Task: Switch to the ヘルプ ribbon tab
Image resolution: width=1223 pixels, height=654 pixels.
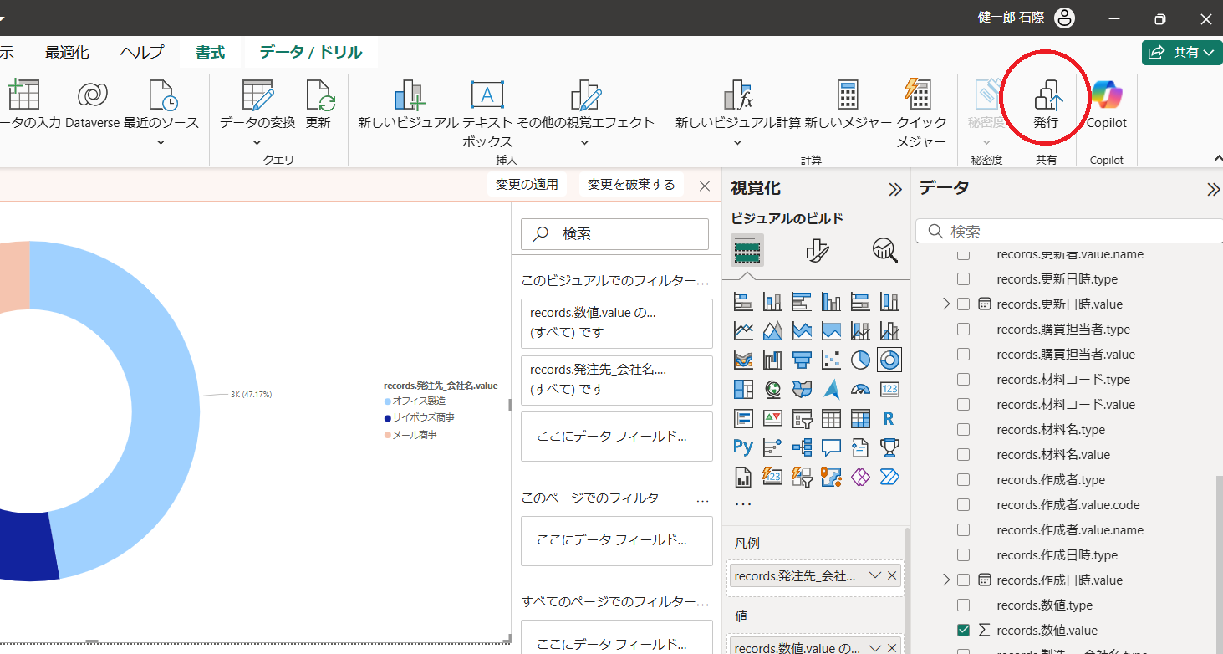Action: 140,52
